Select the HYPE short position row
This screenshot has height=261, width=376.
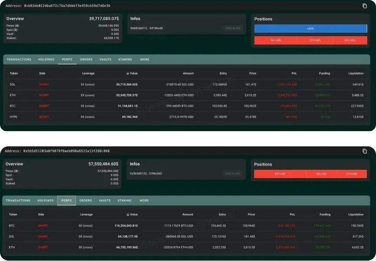187,117
